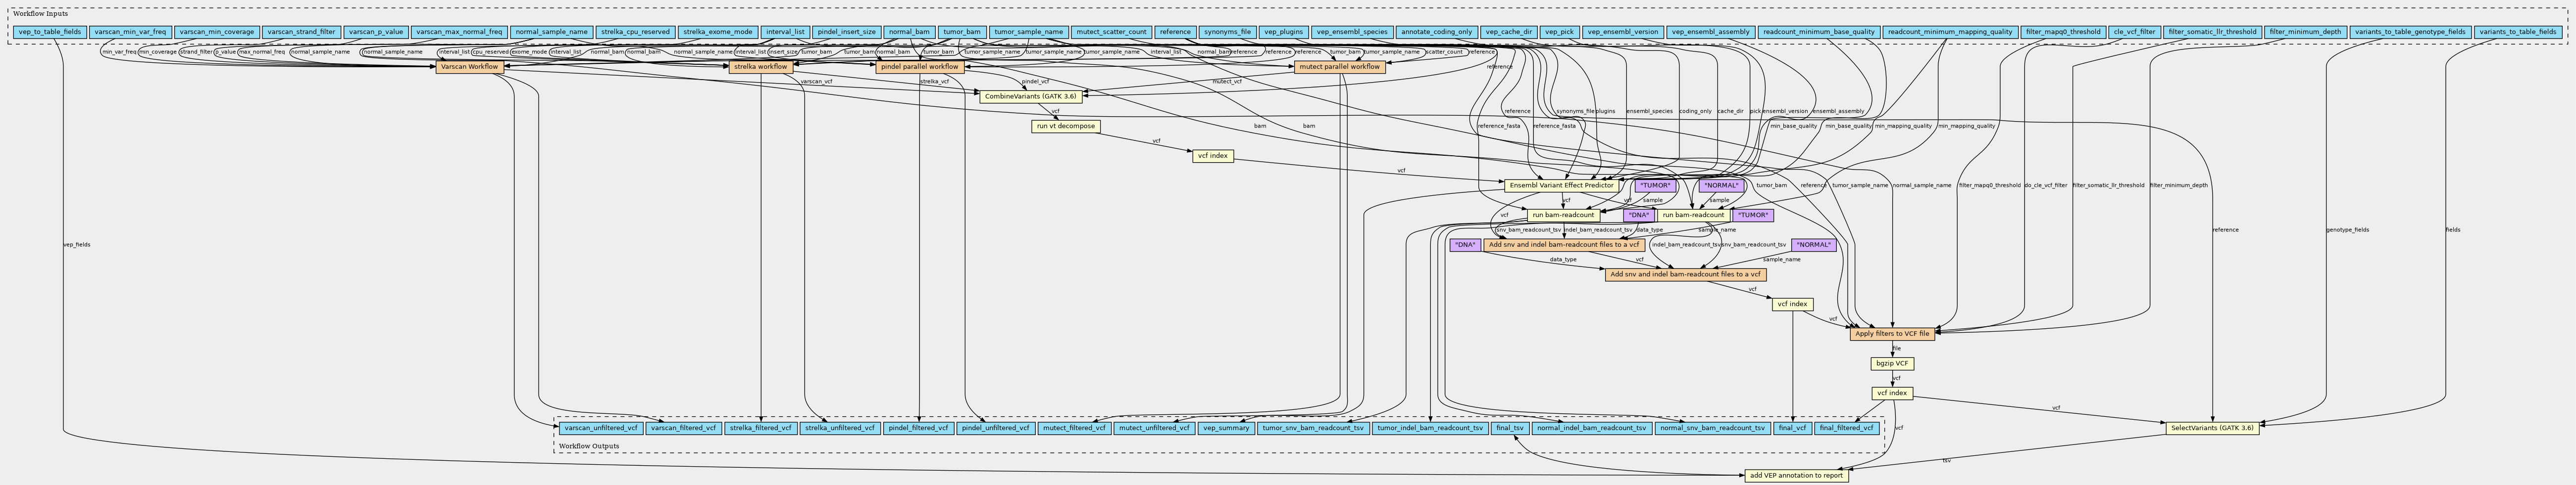Select the vep_ensembl_version input node
The height and width of the screenshot is (485, 2576).
click(1623, 32)
